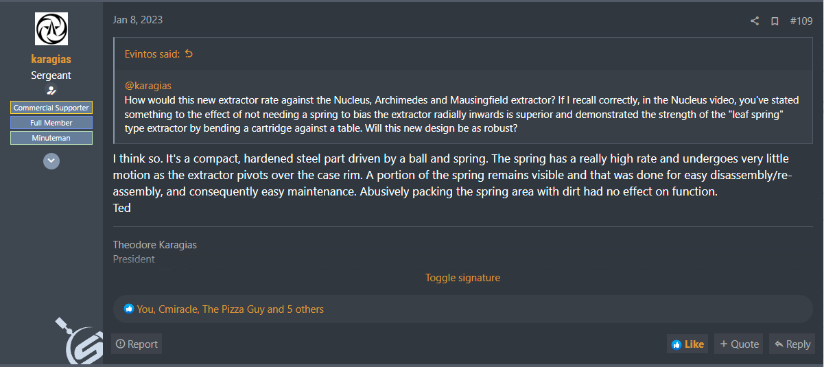Click the @karagias mention in quote

(148, 86)
